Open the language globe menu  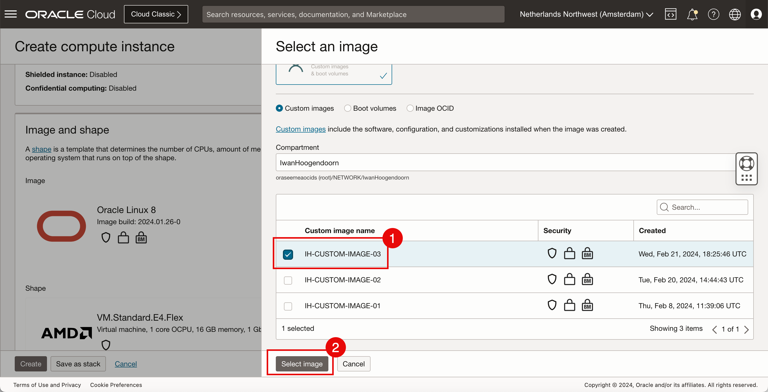pyautogui.click(x=735, y=14)
